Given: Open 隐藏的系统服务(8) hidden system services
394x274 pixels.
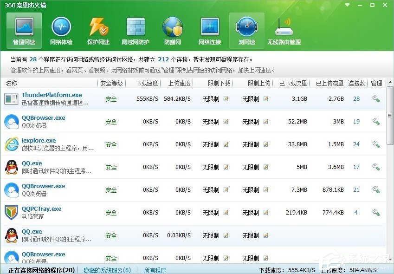Looking at the screenshot, I should pos(107,269).
